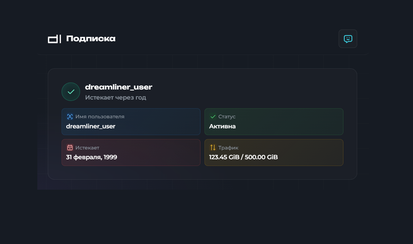The image size is (413, 244).
Task: Select the bold dreamliner_user heading
Action: (118, 87)
